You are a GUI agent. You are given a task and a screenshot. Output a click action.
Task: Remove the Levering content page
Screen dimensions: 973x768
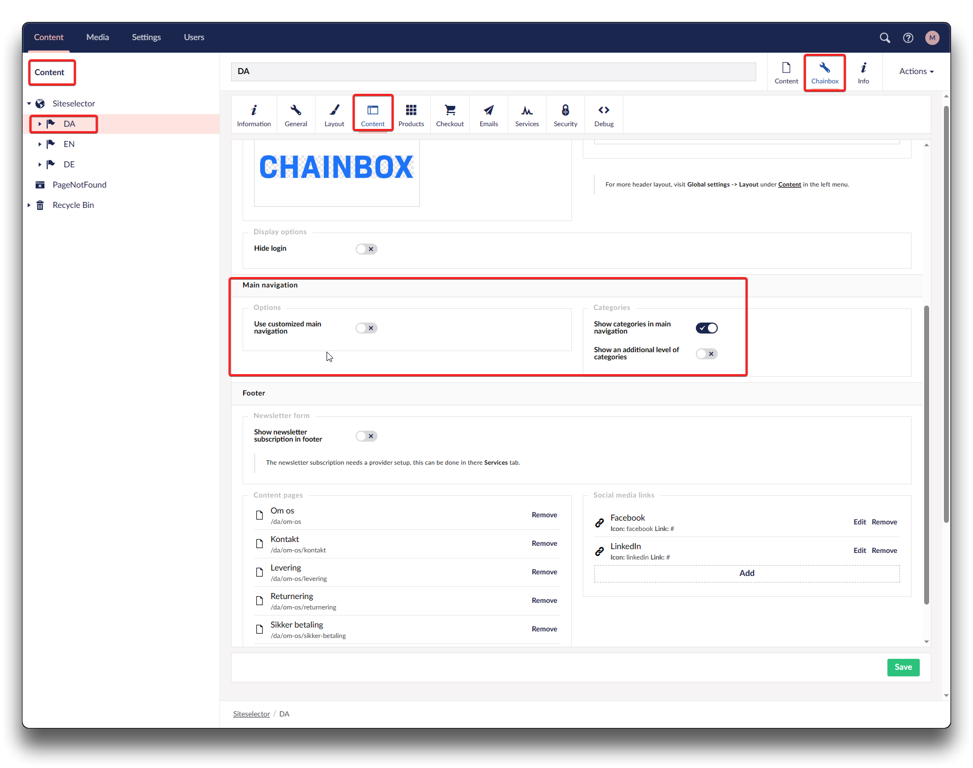pyautogui.click(x=544, y=572)
